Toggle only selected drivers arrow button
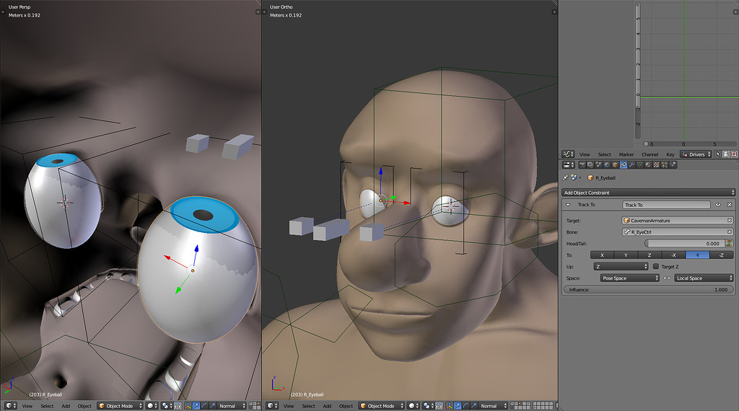The height and width of the screenshot is (411, 739). (718, 154)
